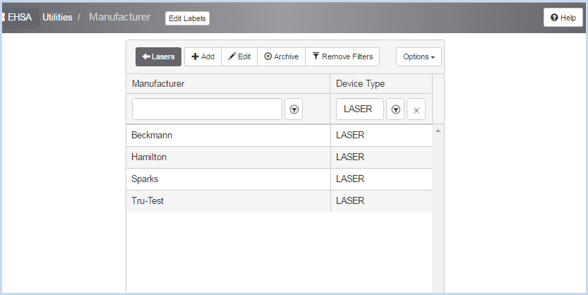Select the Sparks row
This screenshot has width=588, height=295.
click(x=279, y=179)
